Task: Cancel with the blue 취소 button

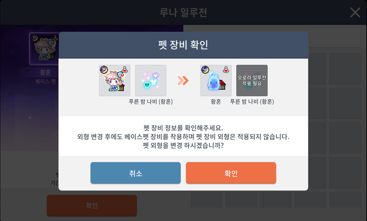Action: point(136,173)
